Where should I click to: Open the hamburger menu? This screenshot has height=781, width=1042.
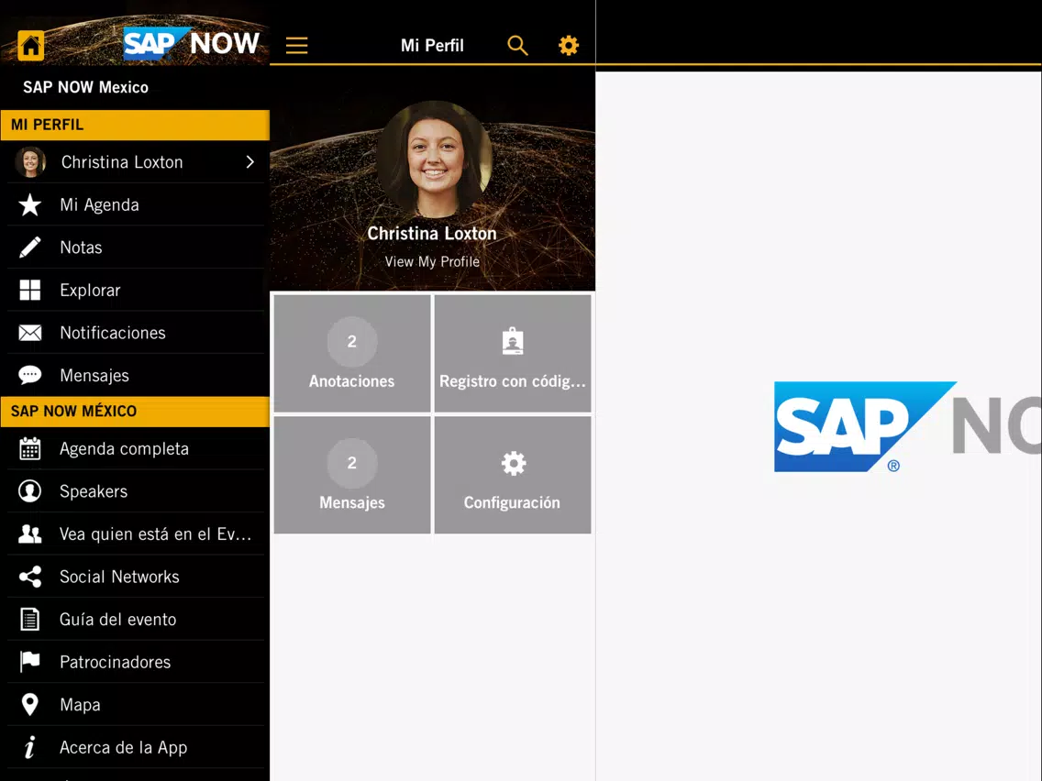[x=296, y=46]
